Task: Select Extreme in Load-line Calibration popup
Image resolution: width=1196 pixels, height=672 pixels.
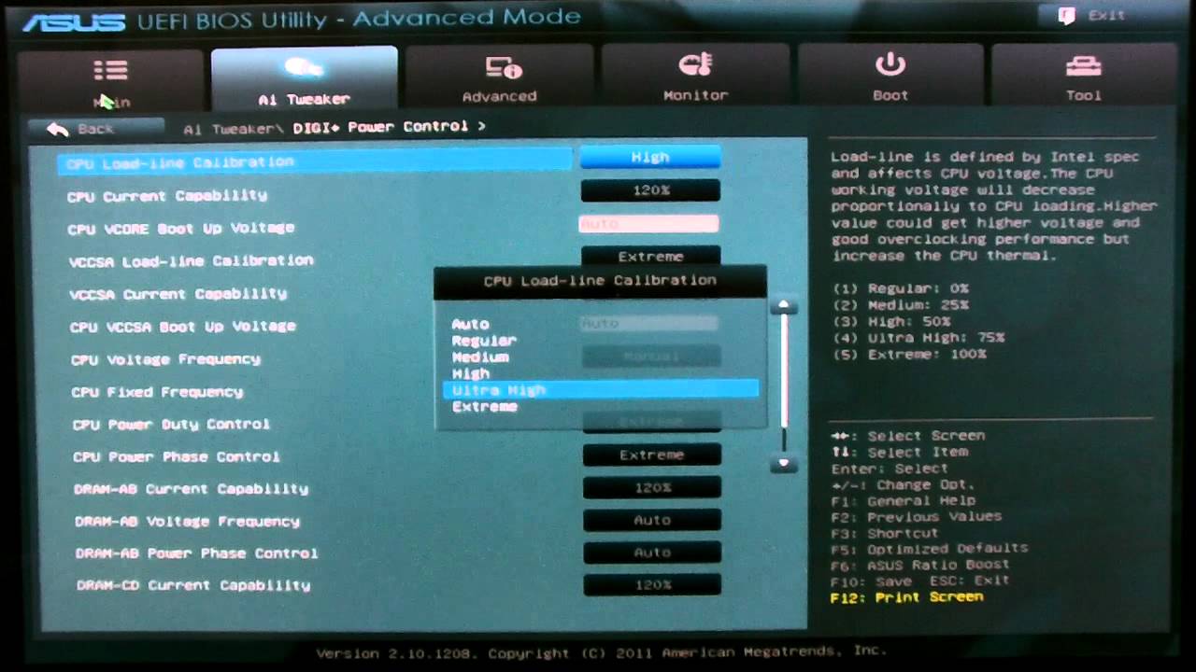Action: 484,407
